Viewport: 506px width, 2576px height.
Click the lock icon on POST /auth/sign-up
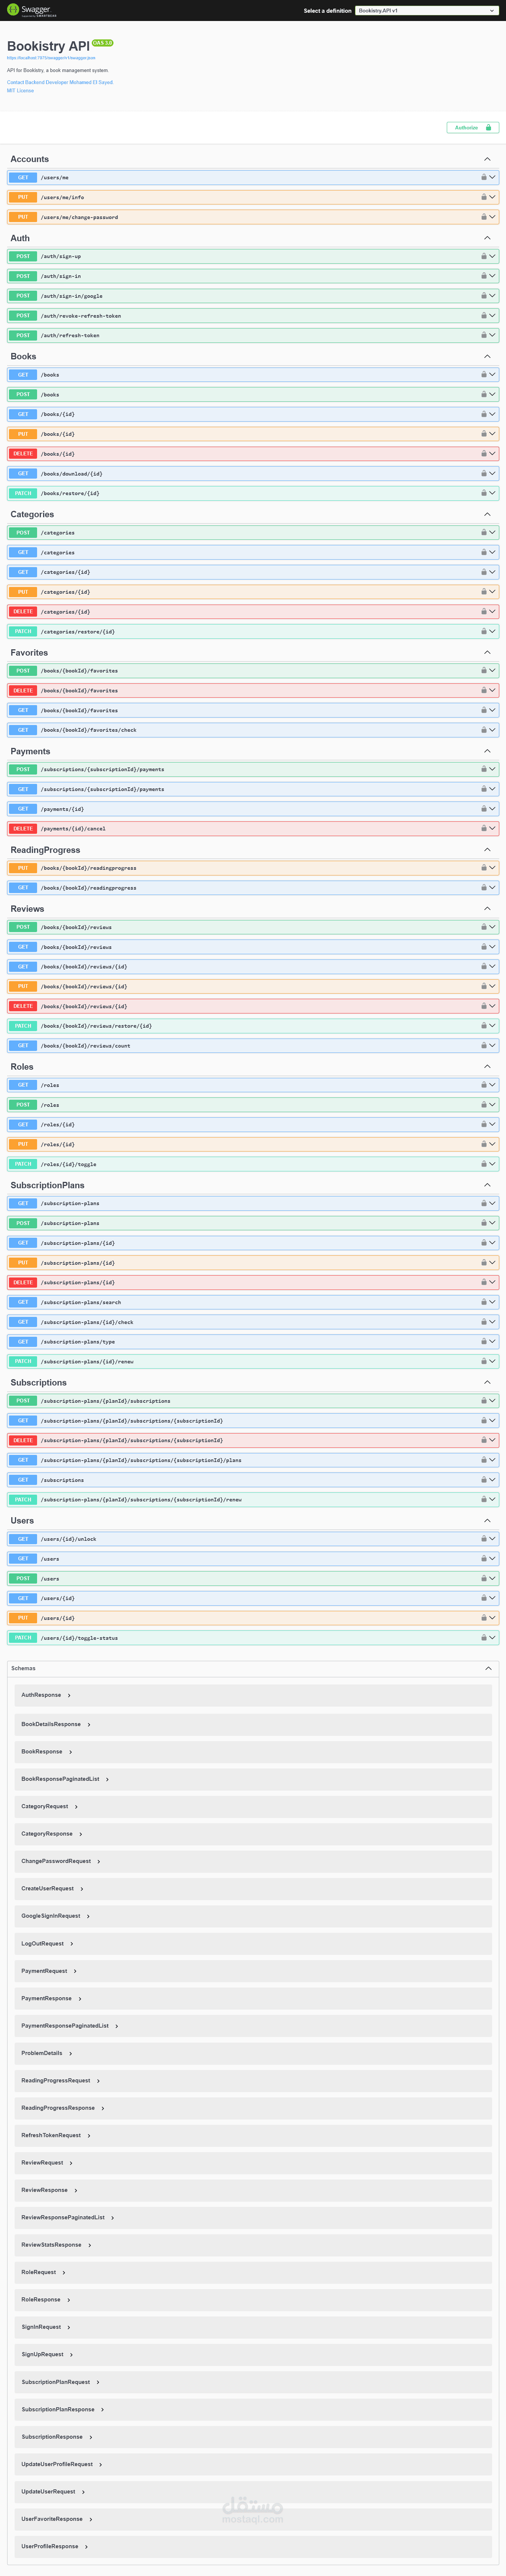[483, 256]
